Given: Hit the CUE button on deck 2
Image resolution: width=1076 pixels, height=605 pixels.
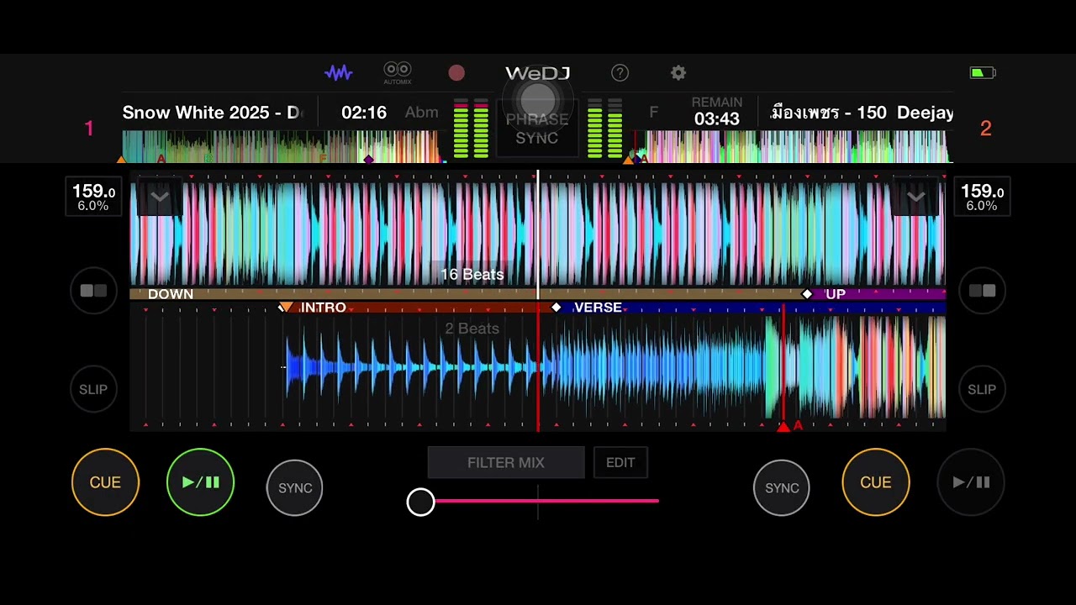Looking at the screenshot, I should click(876, 482).
